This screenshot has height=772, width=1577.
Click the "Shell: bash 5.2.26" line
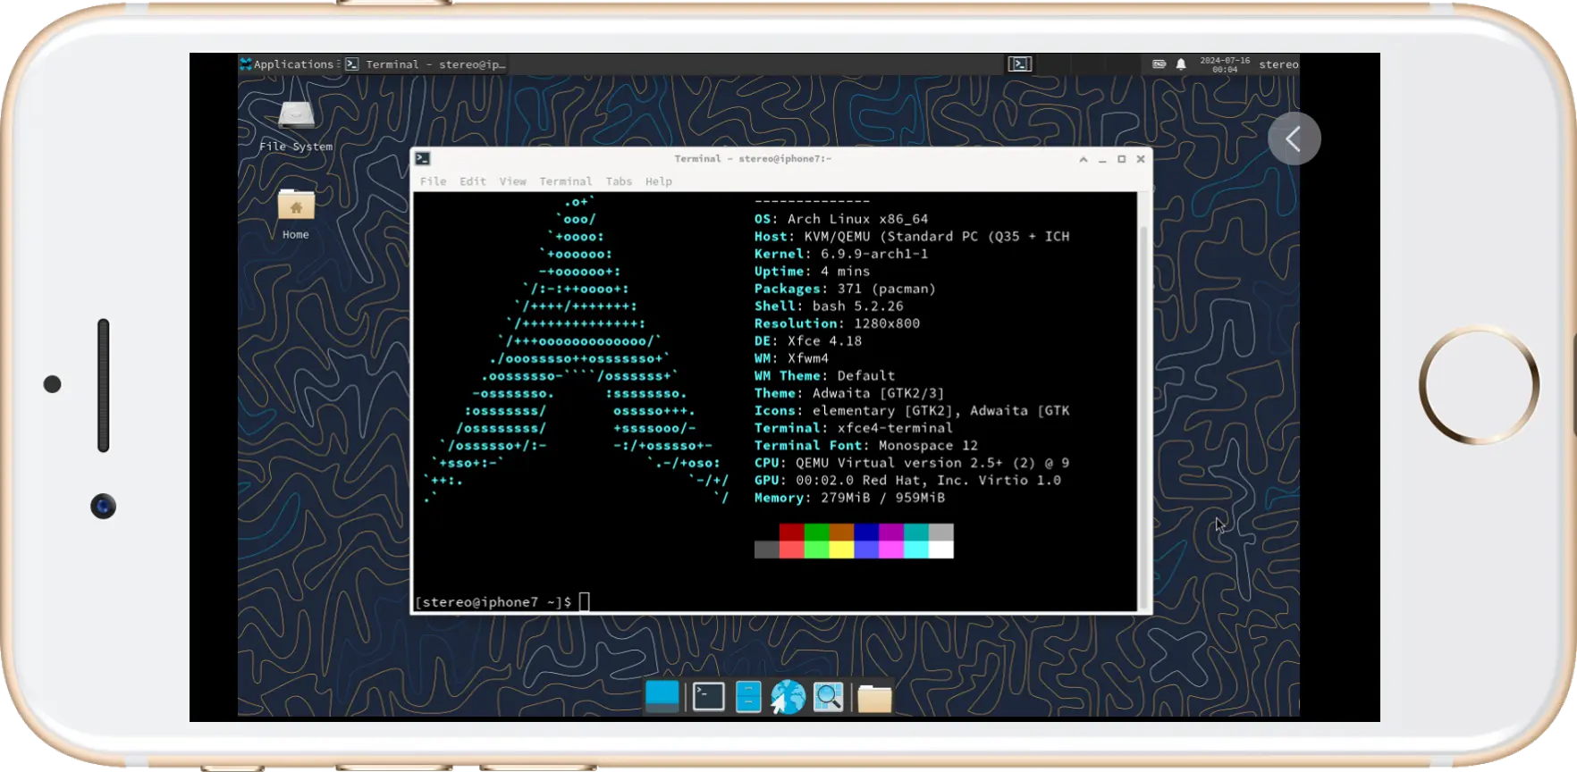pyautogui.click(x=829, y=306)
